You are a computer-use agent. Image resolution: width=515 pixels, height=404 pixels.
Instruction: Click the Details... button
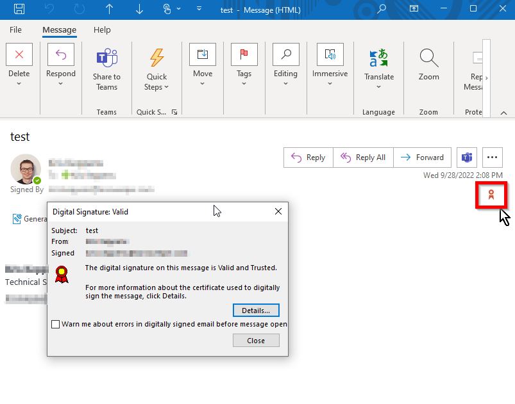[x=256, y=311]
